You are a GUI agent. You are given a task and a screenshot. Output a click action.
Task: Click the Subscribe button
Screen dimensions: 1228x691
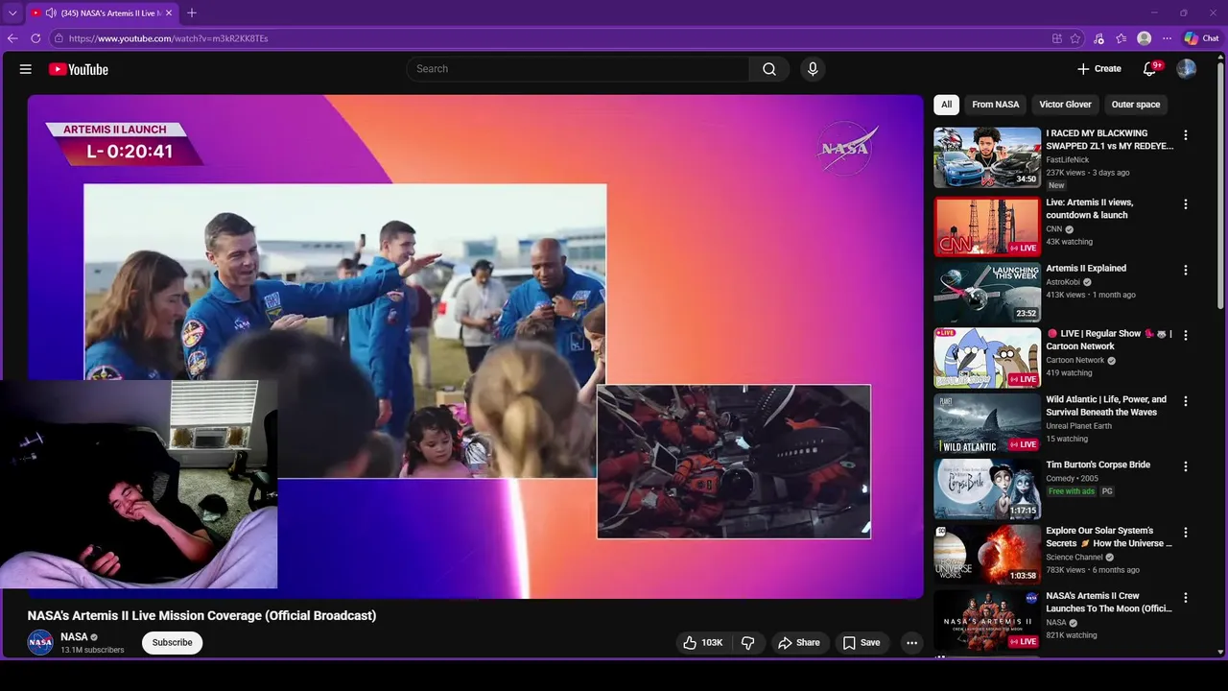[x=173, y=643]
